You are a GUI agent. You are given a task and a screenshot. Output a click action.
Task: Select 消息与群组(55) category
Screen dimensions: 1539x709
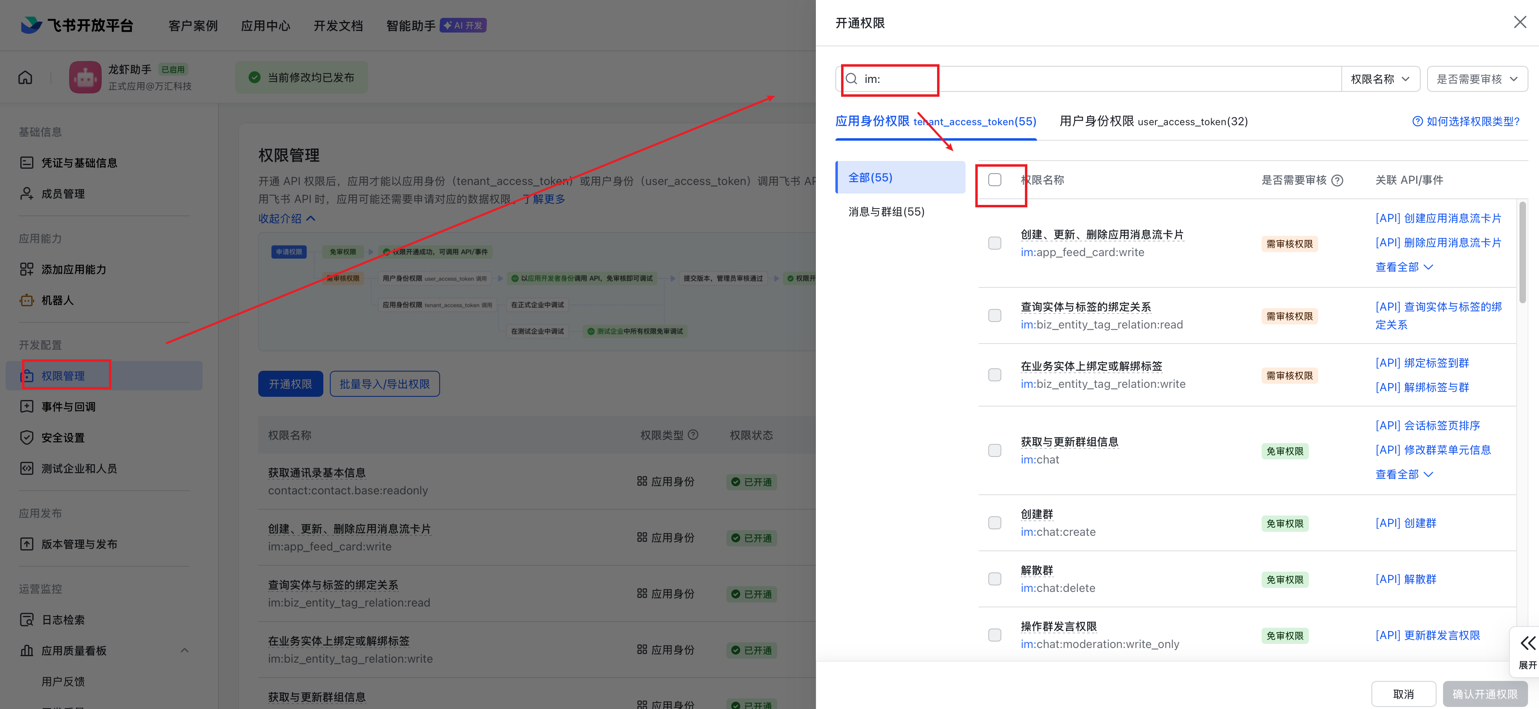pos(886,211)
